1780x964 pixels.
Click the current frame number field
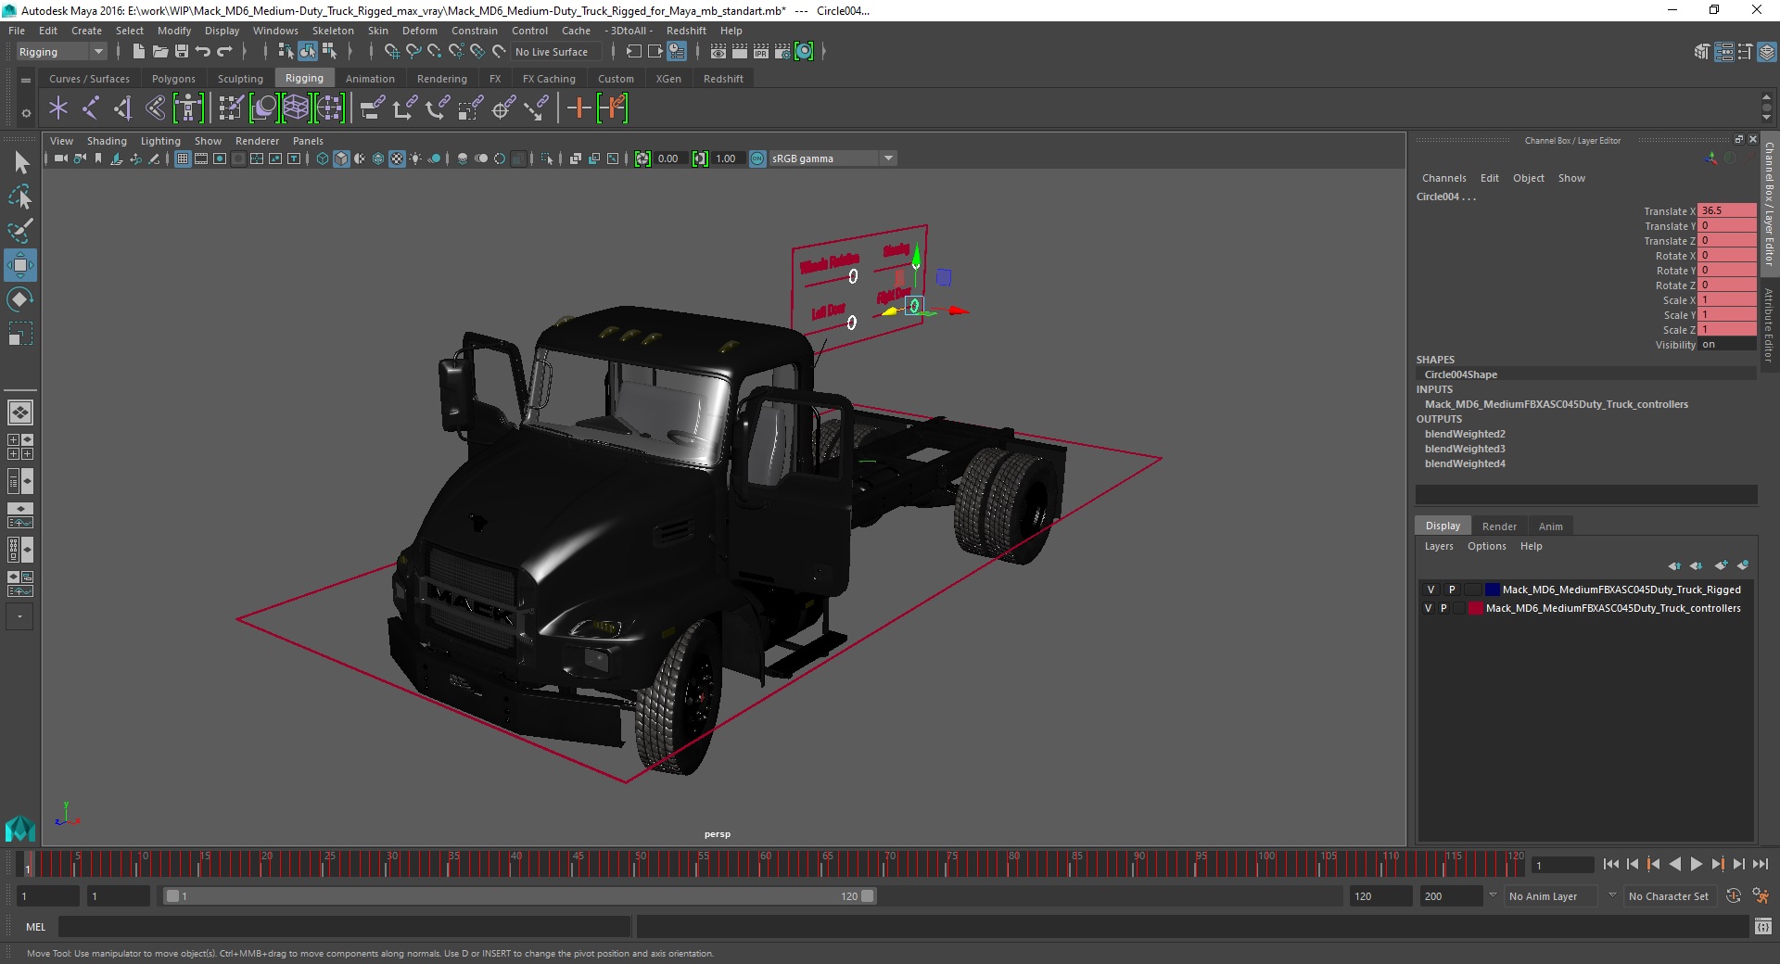click(1562, 865)
